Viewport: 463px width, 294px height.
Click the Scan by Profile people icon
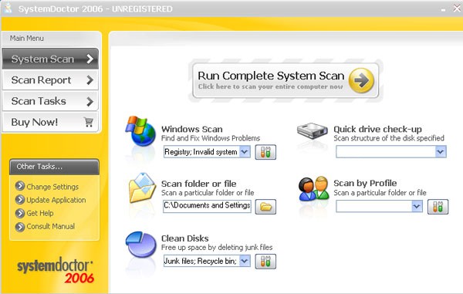[313, 189]
